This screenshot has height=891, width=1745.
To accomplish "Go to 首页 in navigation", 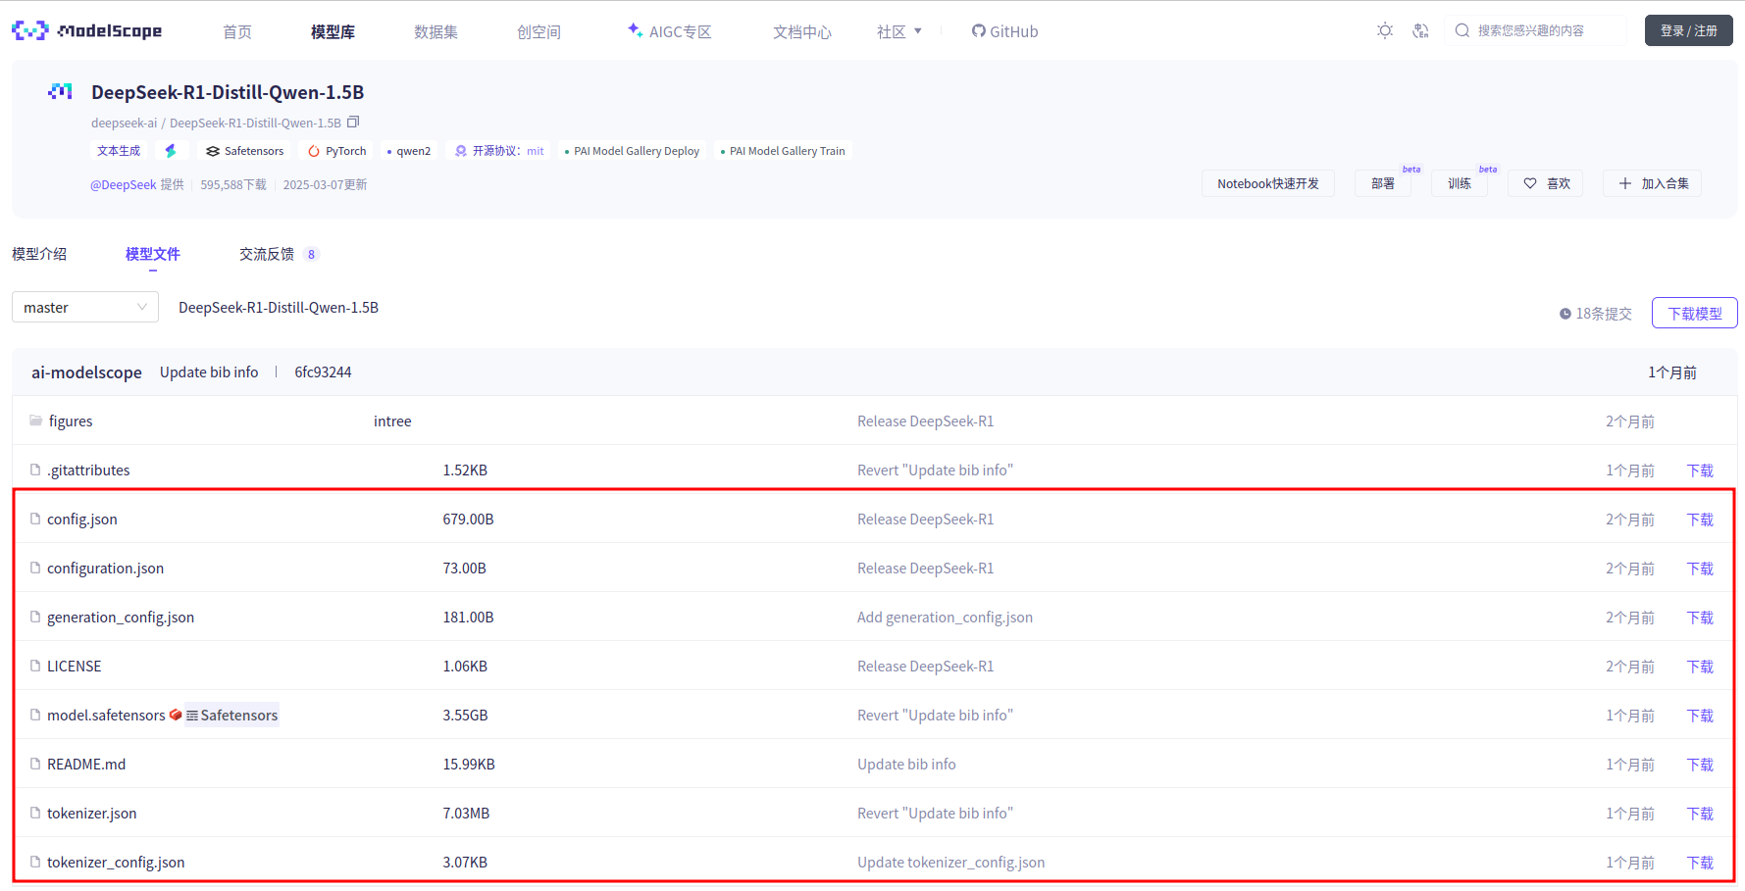I will pos(237,31).
